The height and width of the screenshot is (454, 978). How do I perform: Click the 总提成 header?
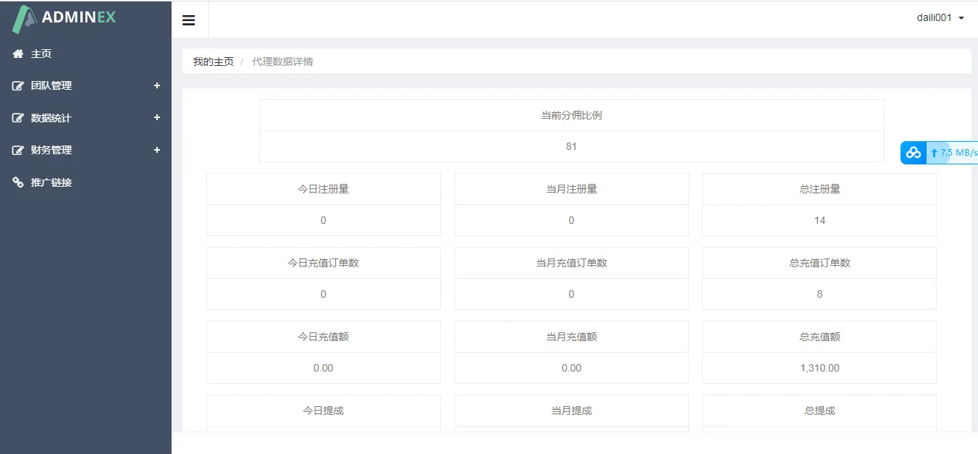pos(819,411)
